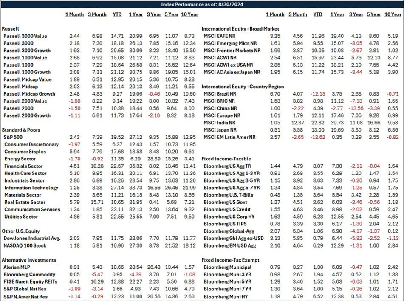
Task: Select the "Information Technology" row label
Action: pyautogui.click(x=31, y=188)
